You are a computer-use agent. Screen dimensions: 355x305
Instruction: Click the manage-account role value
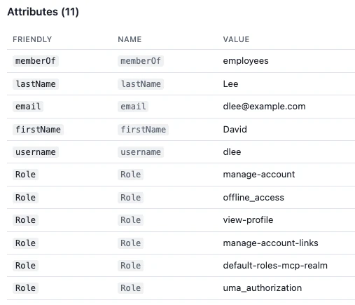click(x=259, y=175)
